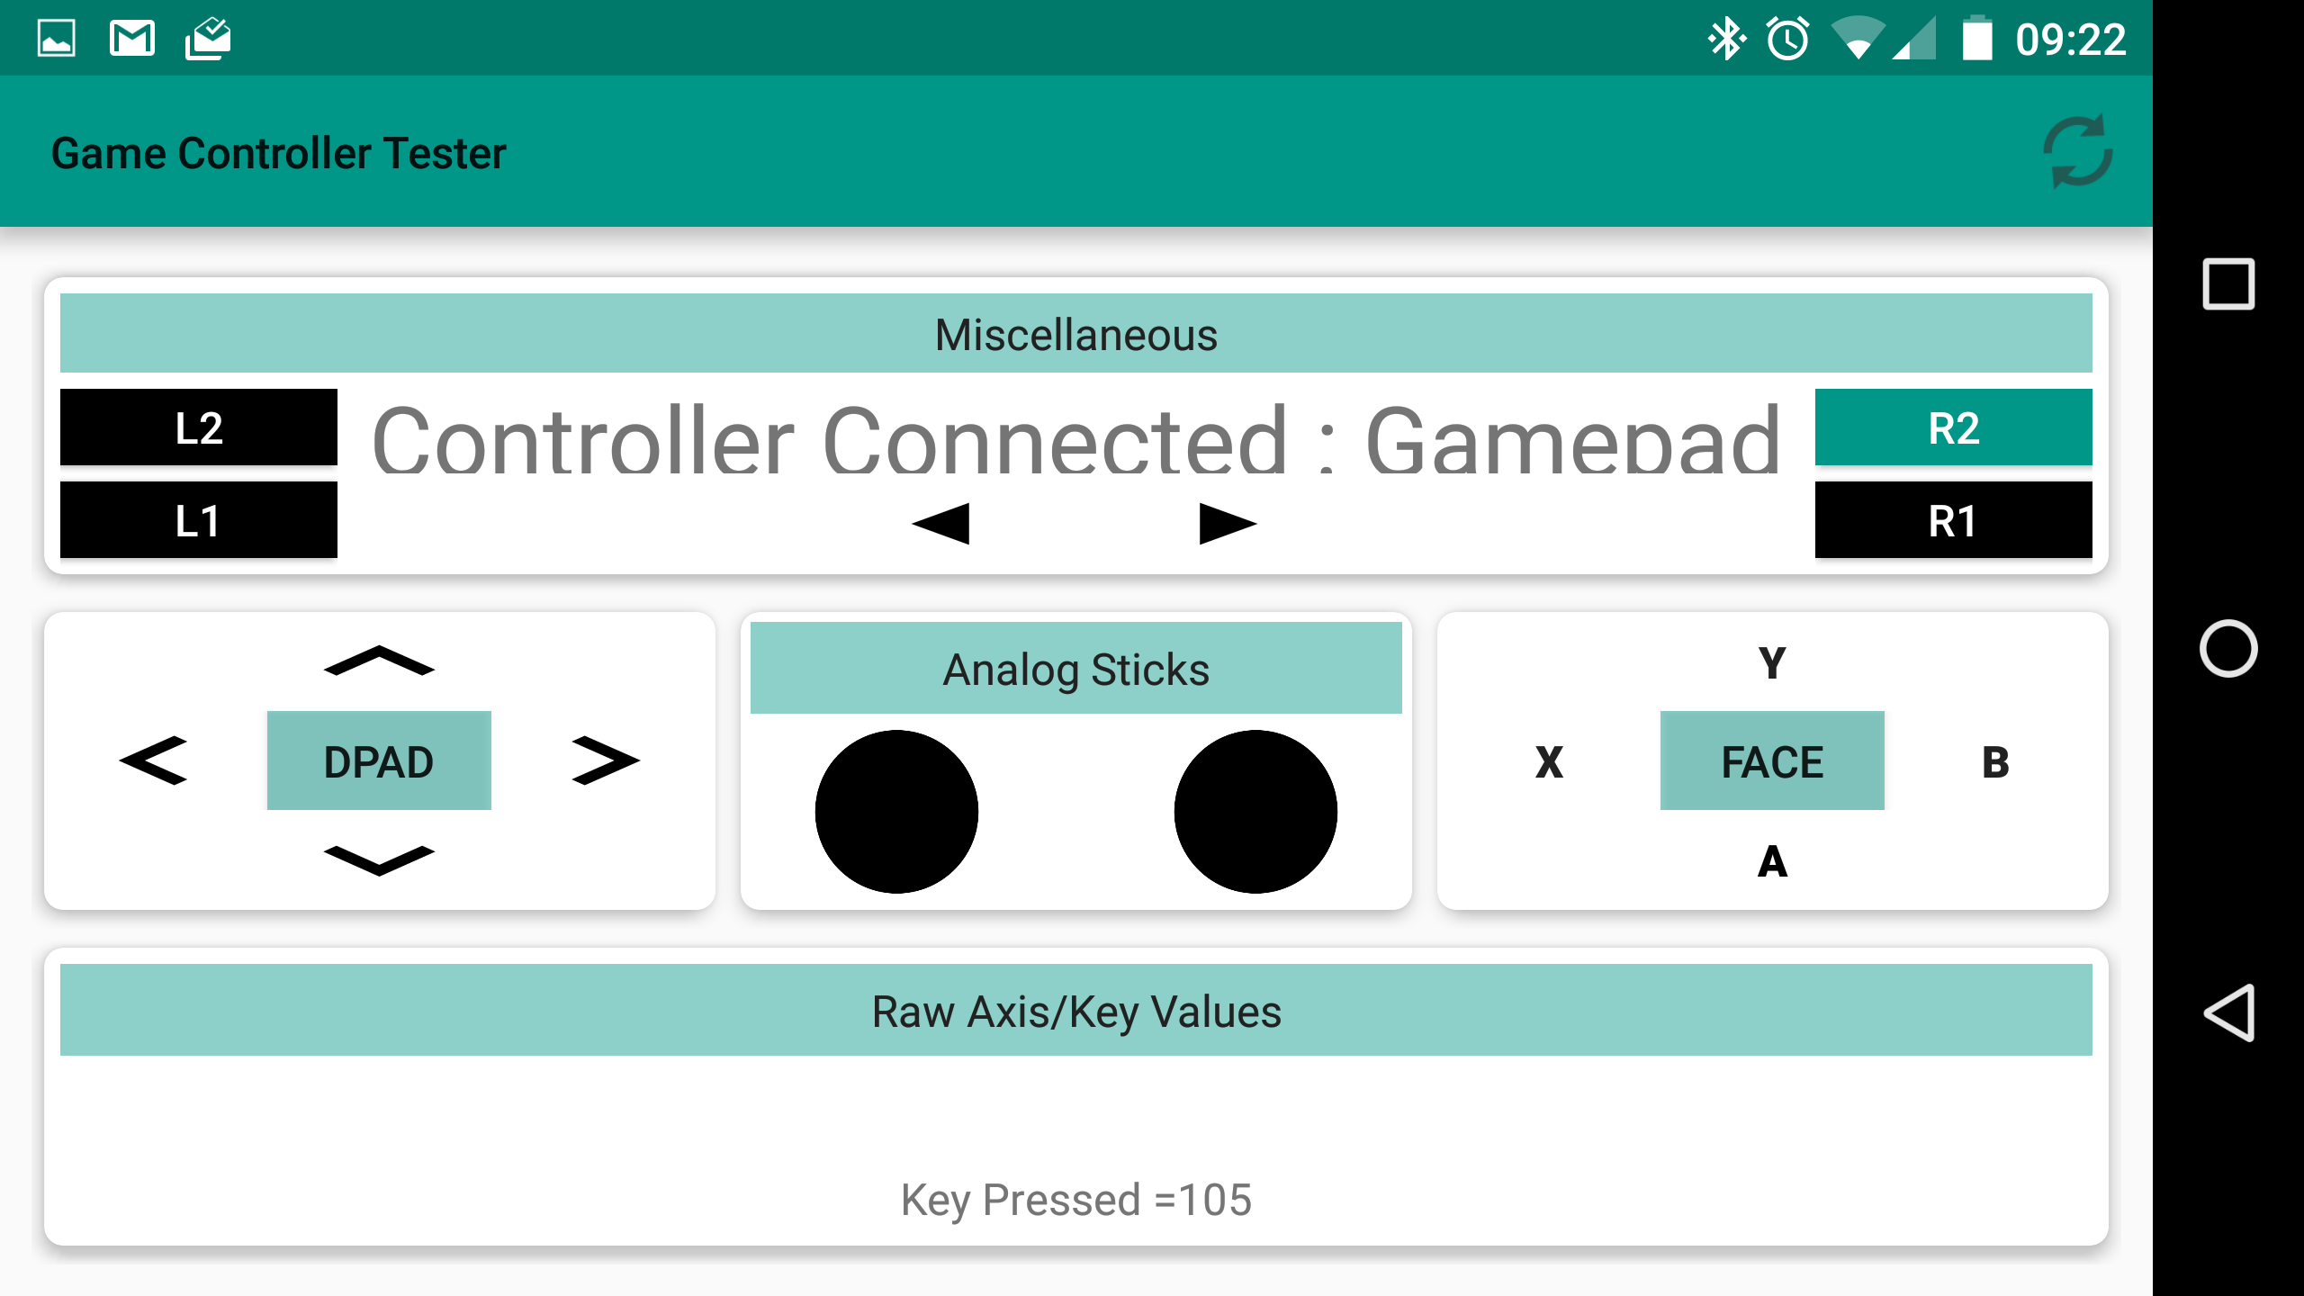
Task: Tap the Android home circle button
Action: click(2227, 648)
